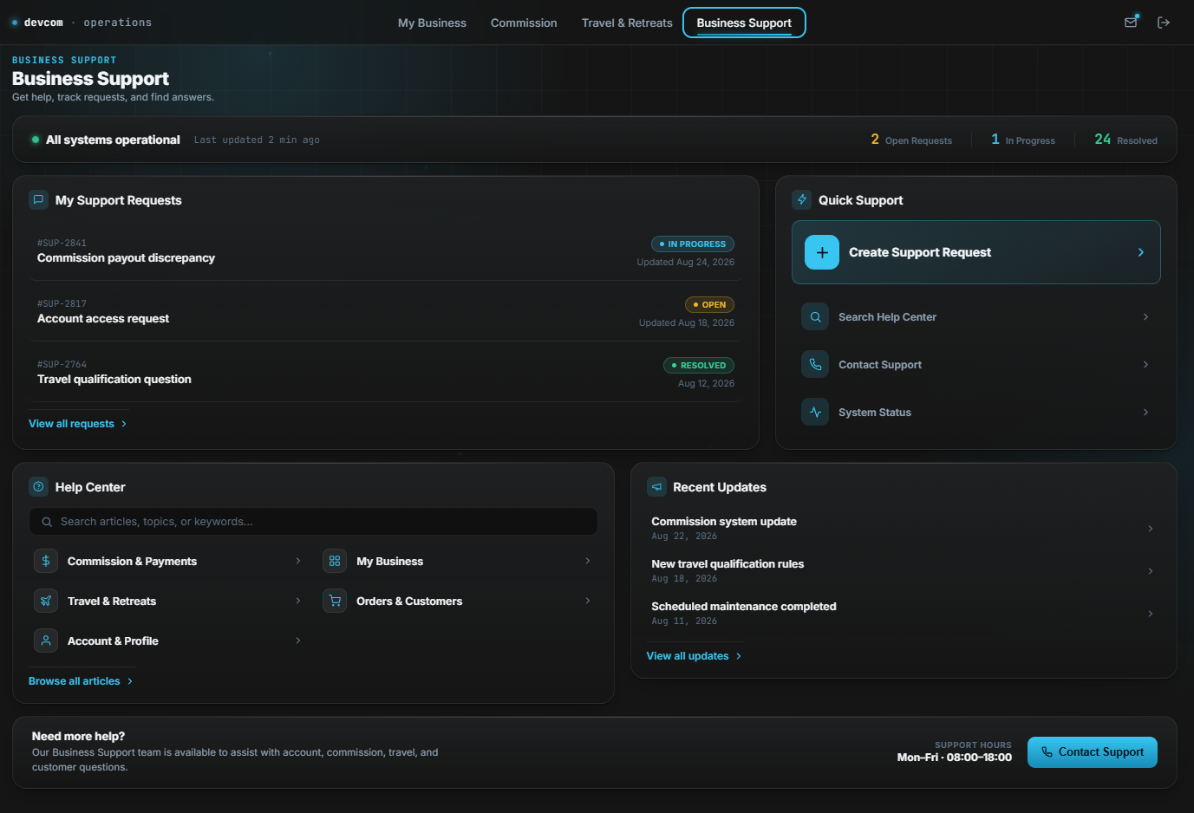Open the My Business tab
1194x813 pixels.
pos(432,23)
